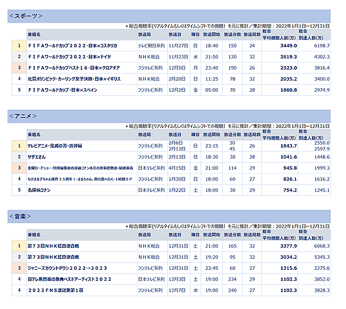
Task: Click the 754.2 average viewers value
Action: (x=290, y=190)
